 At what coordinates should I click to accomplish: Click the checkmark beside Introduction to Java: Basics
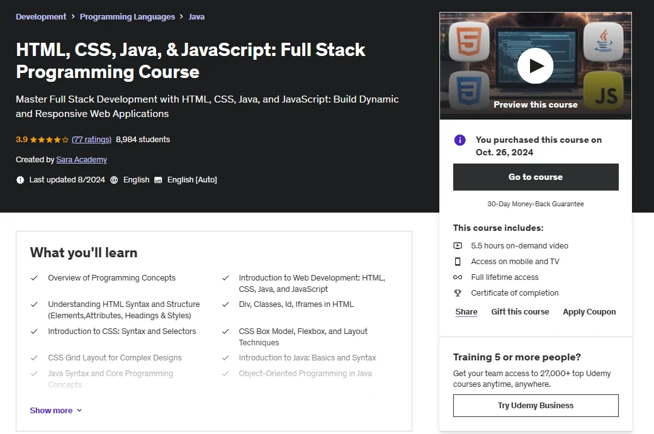[x=225, y=358]
